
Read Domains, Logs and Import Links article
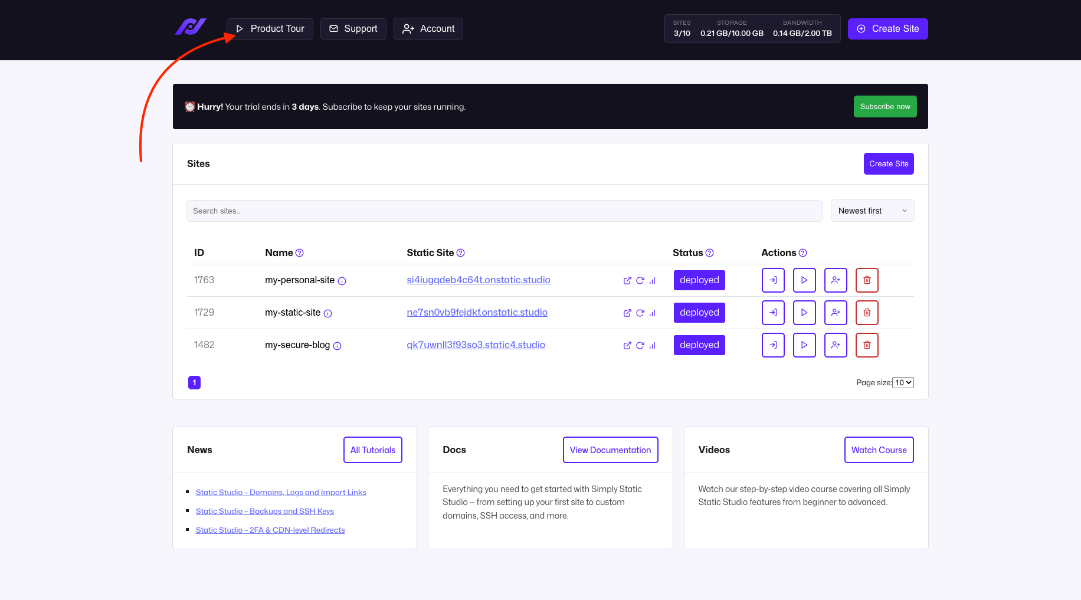pos(281,493)
